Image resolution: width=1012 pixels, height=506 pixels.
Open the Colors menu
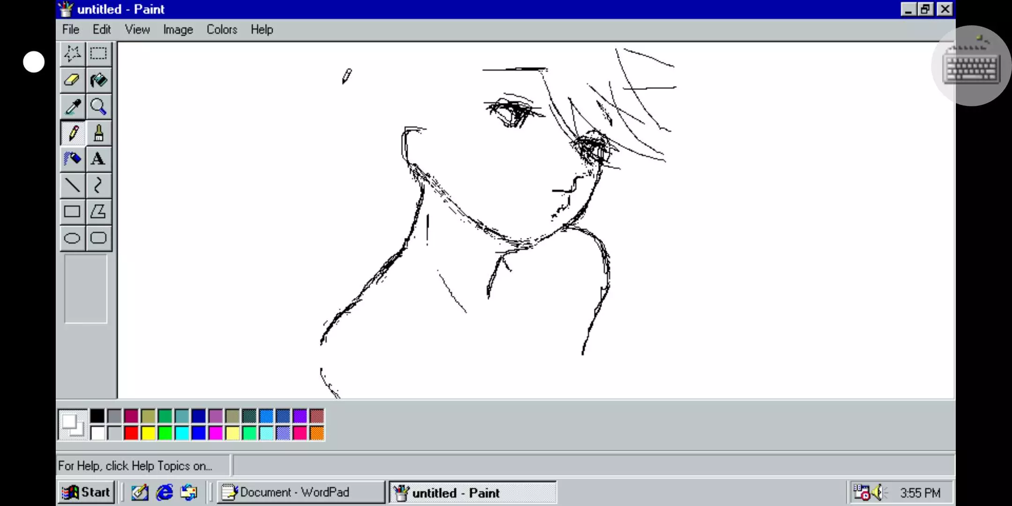click(222, 30)
